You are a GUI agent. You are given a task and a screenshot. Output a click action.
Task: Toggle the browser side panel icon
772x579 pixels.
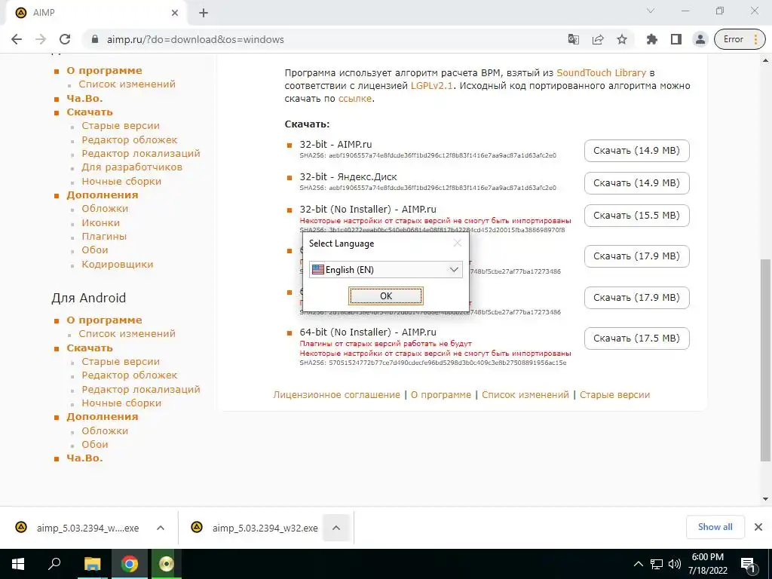(x=676, y=39)
